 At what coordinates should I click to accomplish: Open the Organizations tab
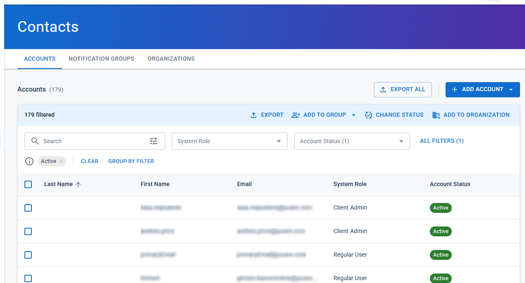pos(171,59)
